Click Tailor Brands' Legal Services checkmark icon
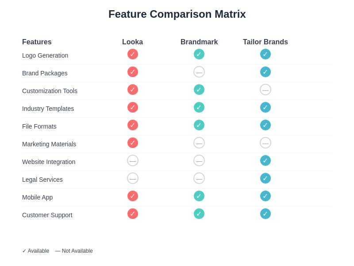The width and height of the screenshot is (354, 266). click(265, 178)
